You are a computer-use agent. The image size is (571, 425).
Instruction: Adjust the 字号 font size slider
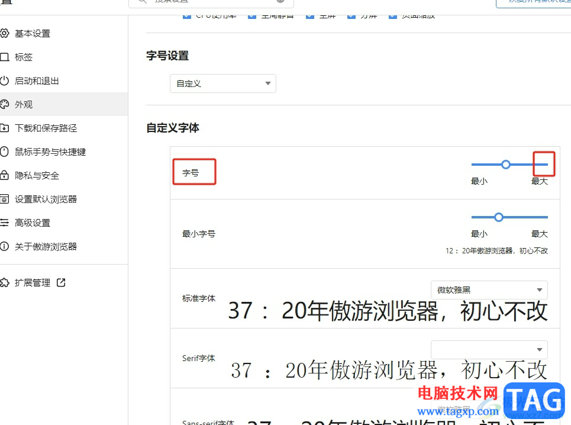(x=506, y=165)
